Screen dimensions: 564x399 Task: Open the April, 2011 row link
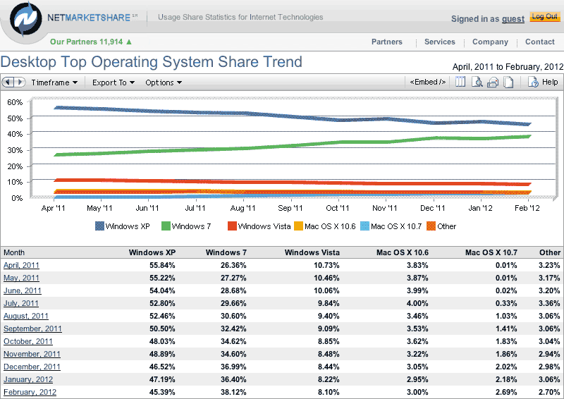point(21,265)
